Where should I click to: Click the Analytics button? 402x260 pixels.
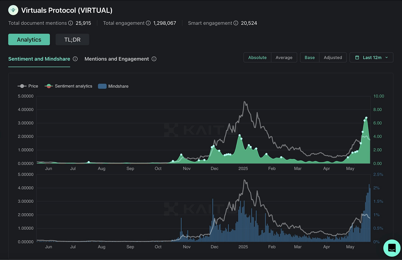pyautogui.click(x=29, y=39)
